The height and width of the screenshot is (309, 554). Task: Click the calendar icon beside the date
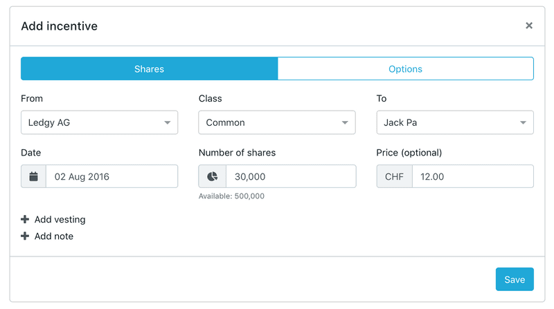[33, 176]
